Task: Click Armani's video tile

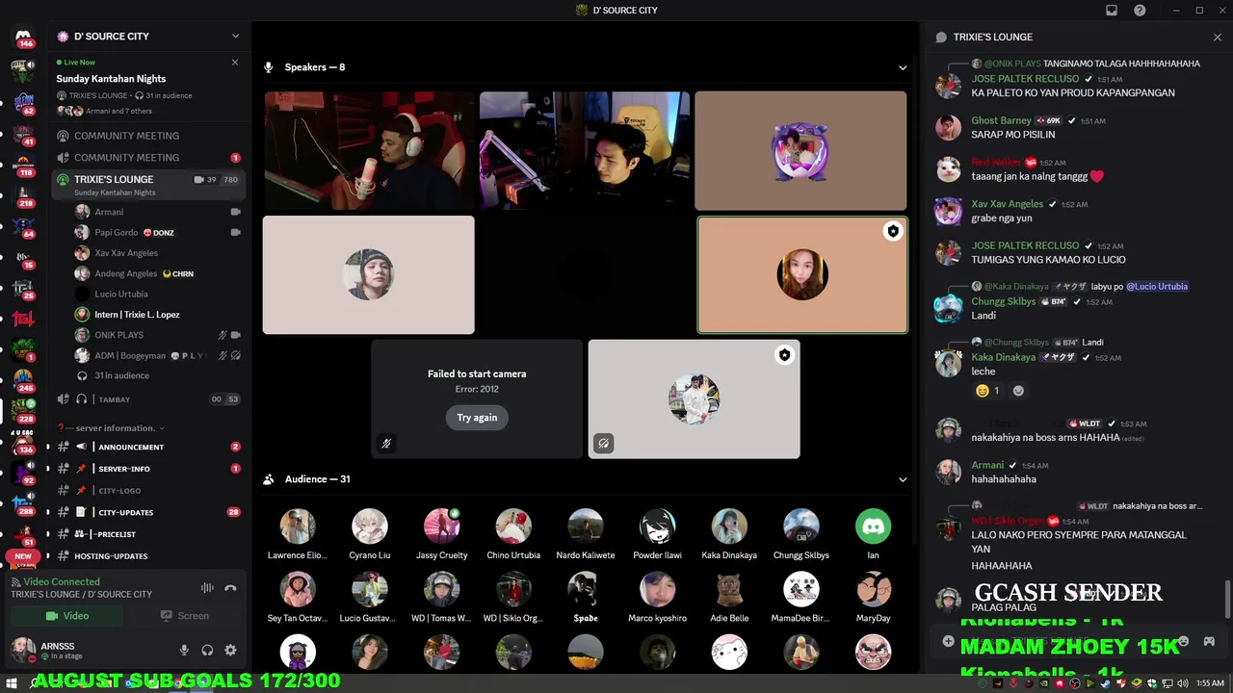Action: click(369, 150)
